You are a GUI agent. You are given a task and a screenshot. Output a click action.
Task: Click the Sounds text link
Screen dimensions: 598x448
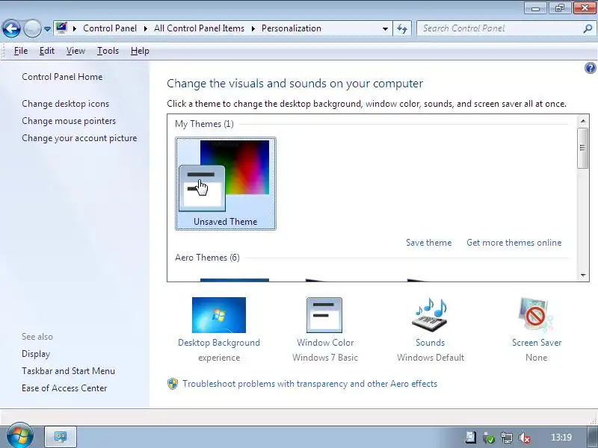pyautogui.click(x=431, y=343)
